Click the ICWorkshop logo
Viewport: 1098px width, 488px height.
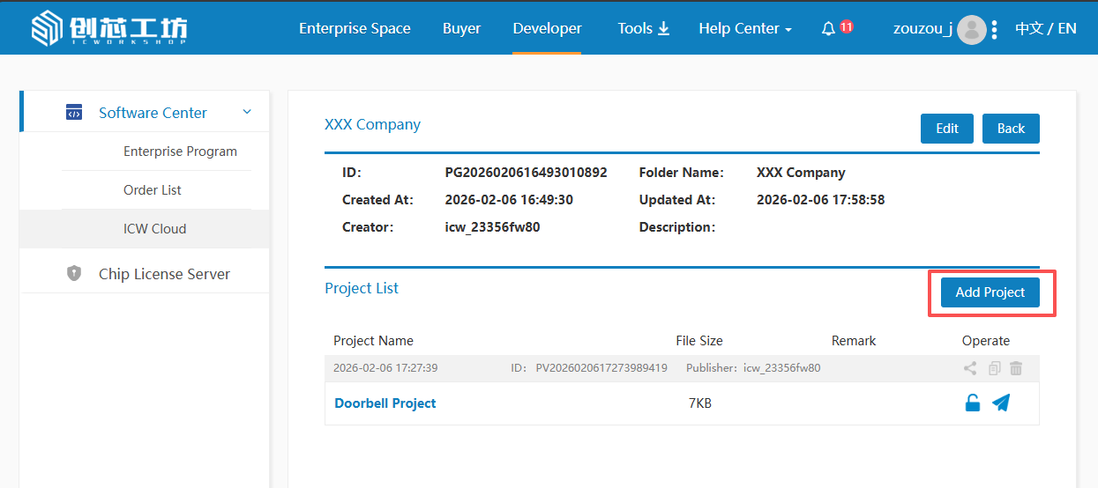[x=108, y=29]
